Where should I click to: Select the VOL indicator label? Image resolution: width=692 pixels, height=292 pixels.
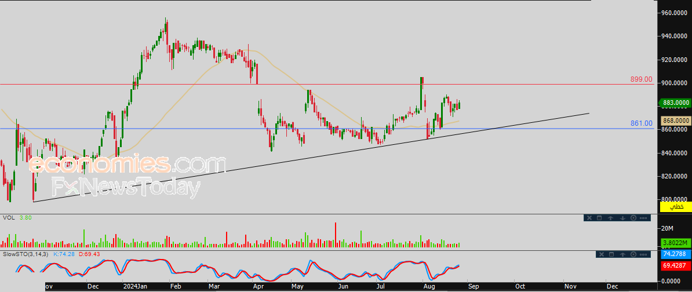point(8,217)
